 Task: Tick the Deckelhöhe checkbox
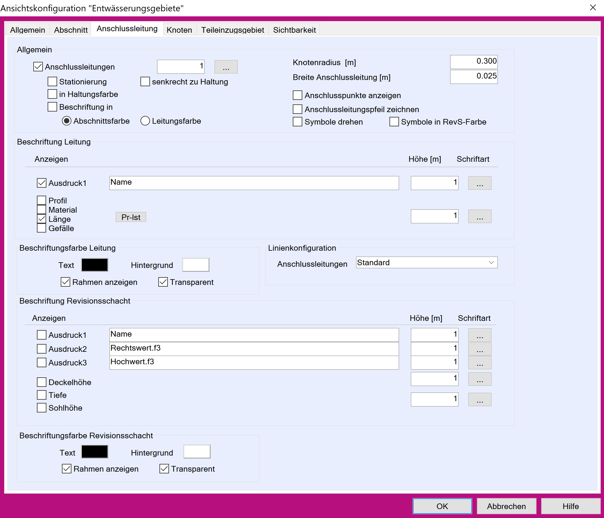42,382
